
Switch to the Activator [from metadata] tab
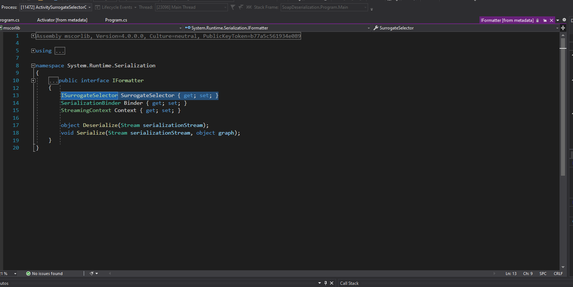pos(62,20)
